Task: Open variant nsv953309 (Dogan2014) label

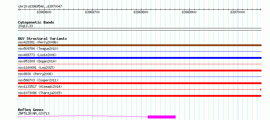Action: pos(37,61)
